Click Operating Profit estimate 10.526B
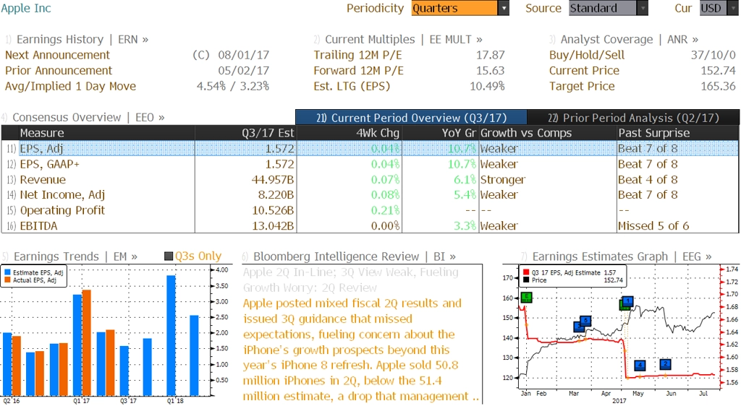The height and width of the screenshot is (406, 741). click(273, 210)
